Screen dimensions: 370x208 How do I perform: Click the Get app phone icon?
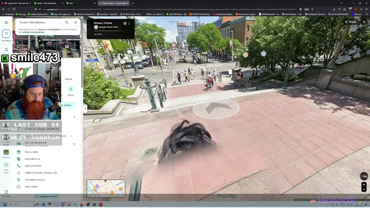click(6, 192)
